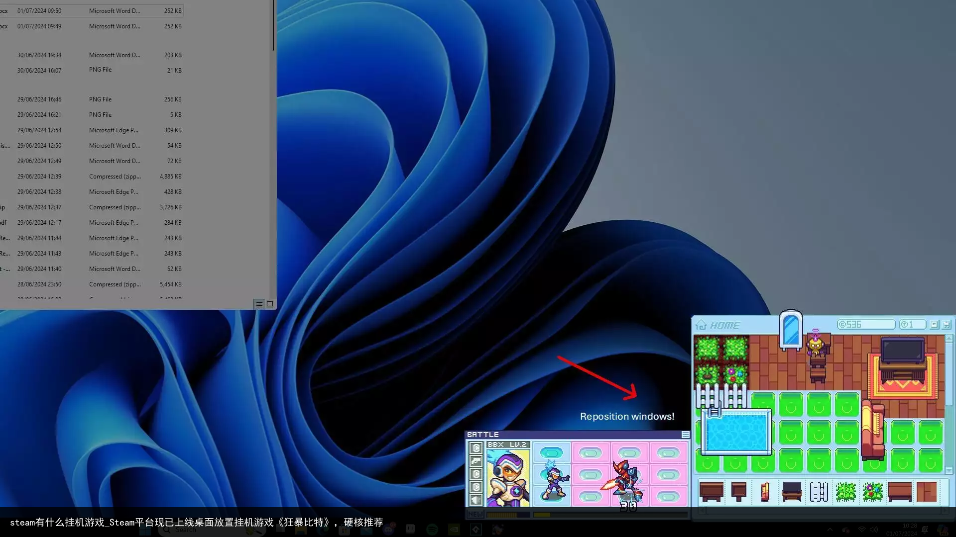Select Edge PDF row sized 309 KB
The width and height of the screenshot is (956, 537).
pyautogui.click(x=92, y=130)
